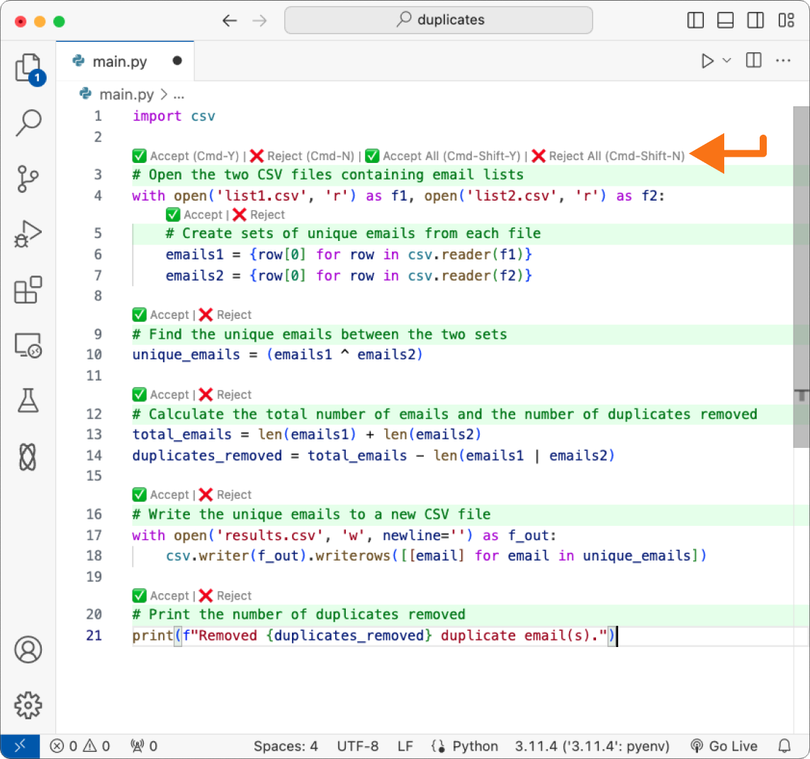
Task: Click the Split Editor Right icon
Action: coord(753,61)
